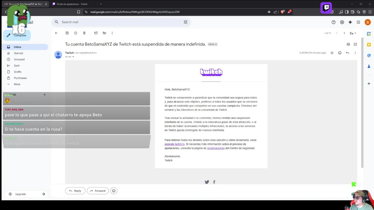This screenshot has height=210, width=374.
Task: Go back to the inbox list arrow
Action: [56, 33]
